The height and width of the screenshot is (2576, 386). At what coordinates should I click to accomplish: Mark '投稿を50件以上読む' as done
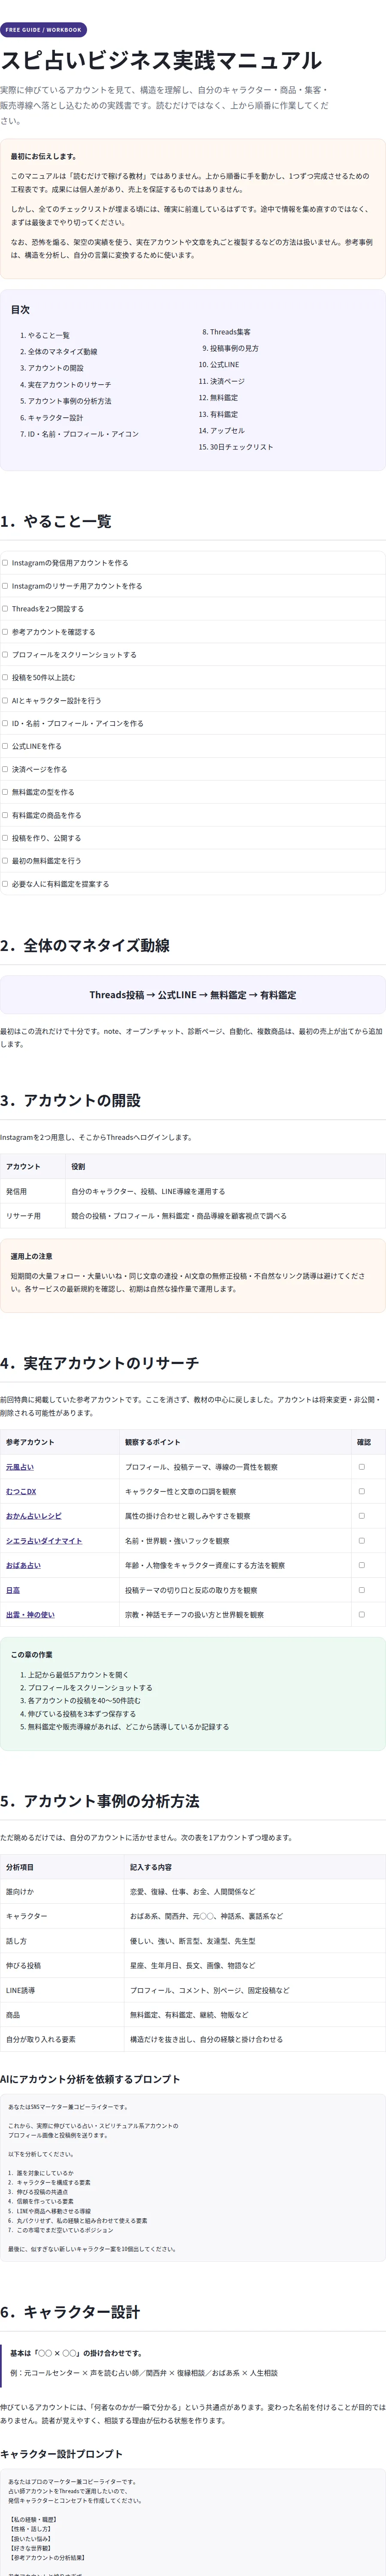(5, 677)
